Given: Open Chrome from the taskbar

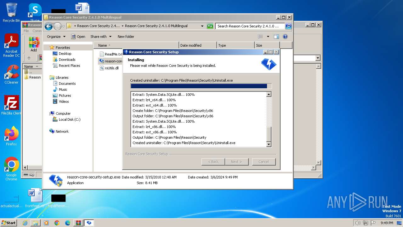Looking at the screenshot, I should pyautogui.click(x=57, y=223).
